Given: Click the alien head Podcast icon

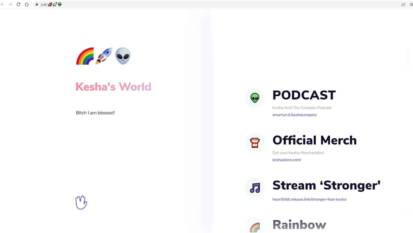Looking at the screenshot, I should (255, 97).
